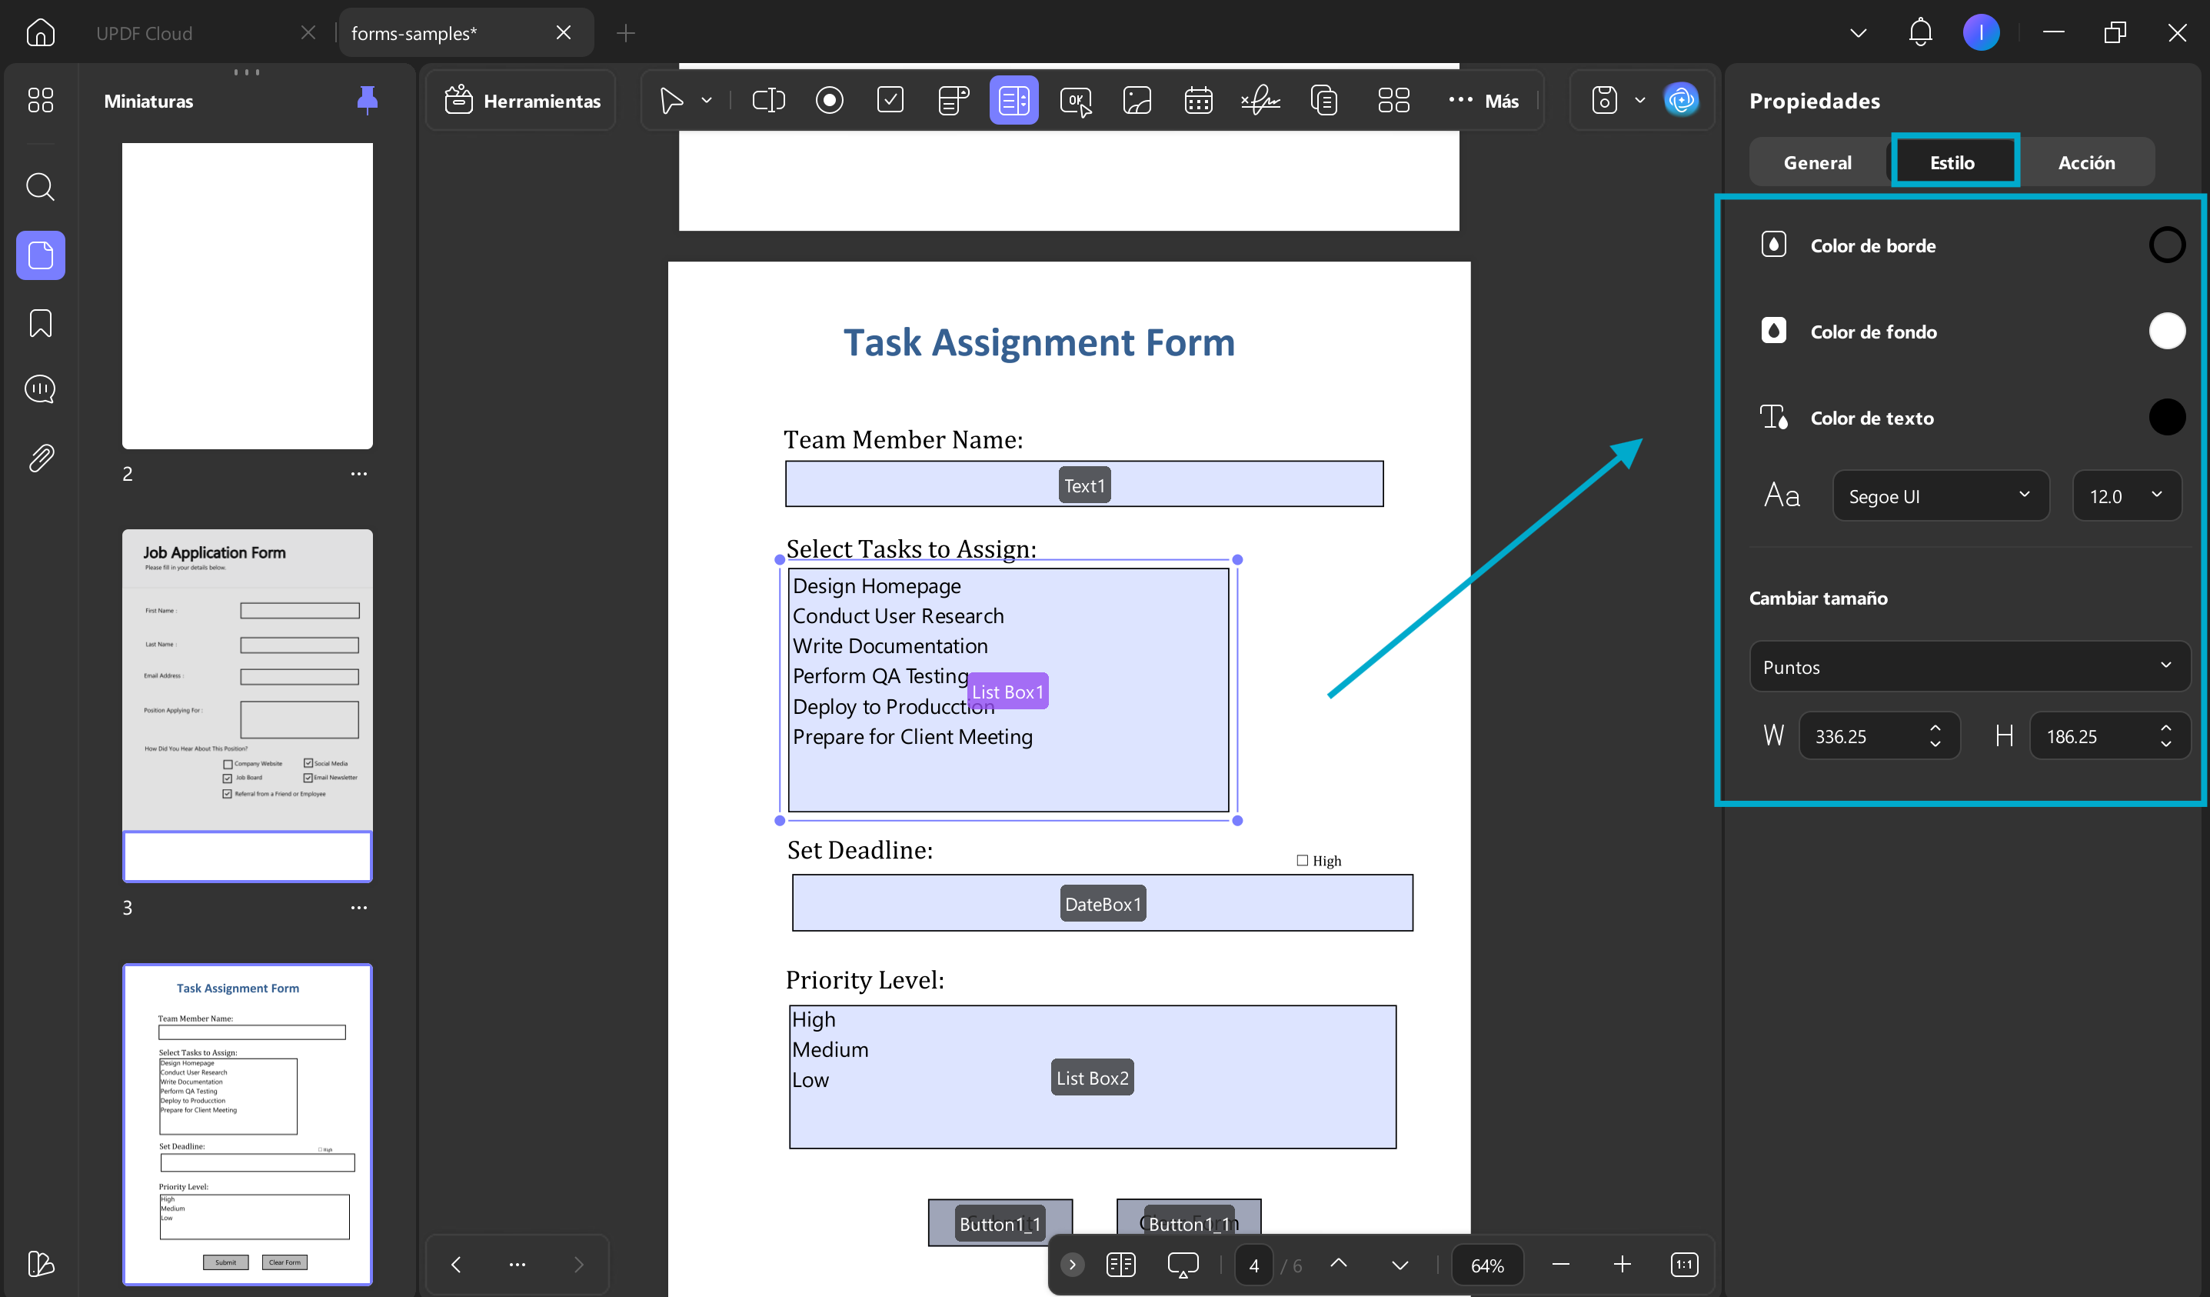Screen dimensions: 2210x1297
Task: Open the search sidebar icon
Action: 40,186
